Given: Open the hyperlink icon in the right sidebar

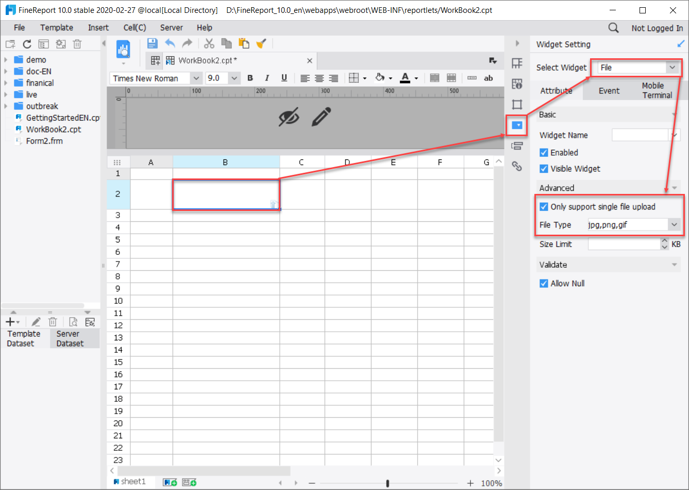Looking at the screenshot, I should tap(517, 167).
